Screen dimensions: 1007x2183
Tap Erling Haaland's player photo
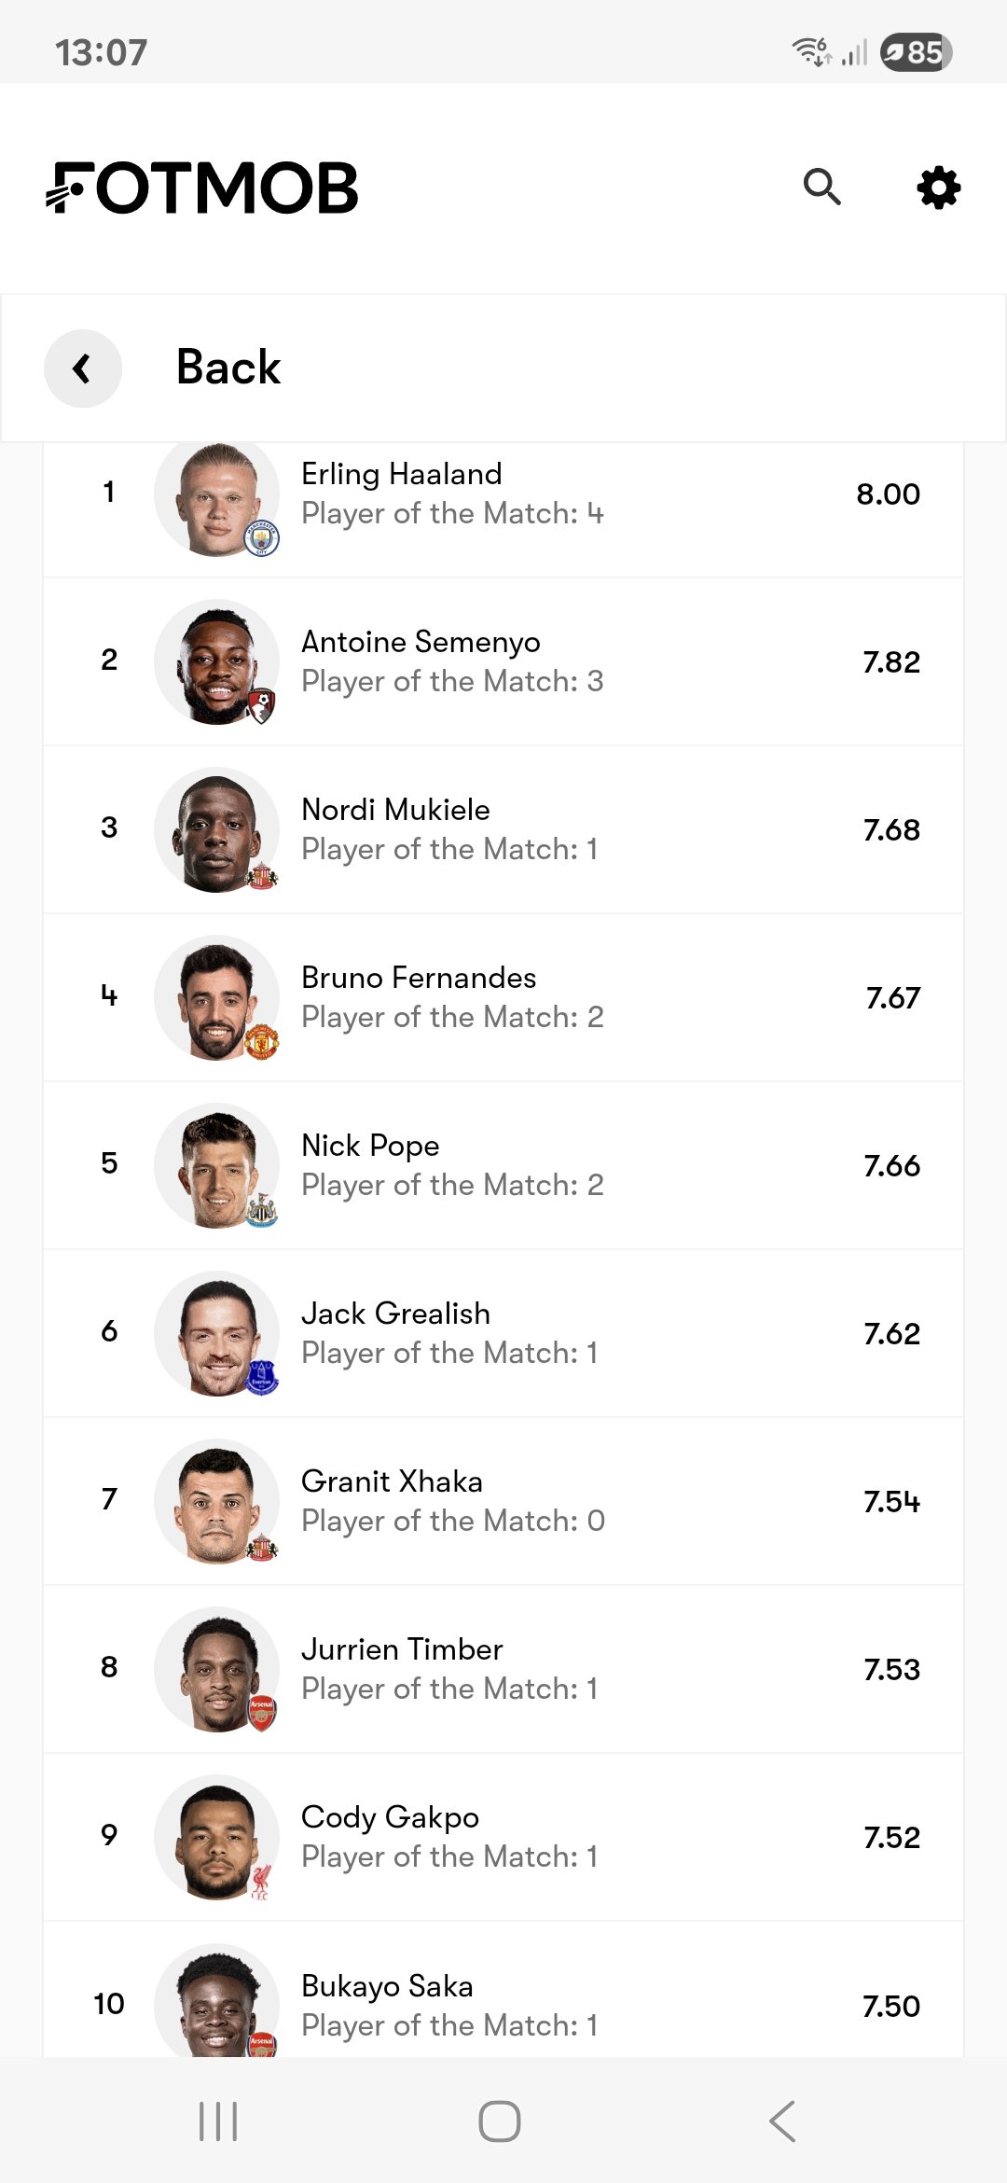217,499
